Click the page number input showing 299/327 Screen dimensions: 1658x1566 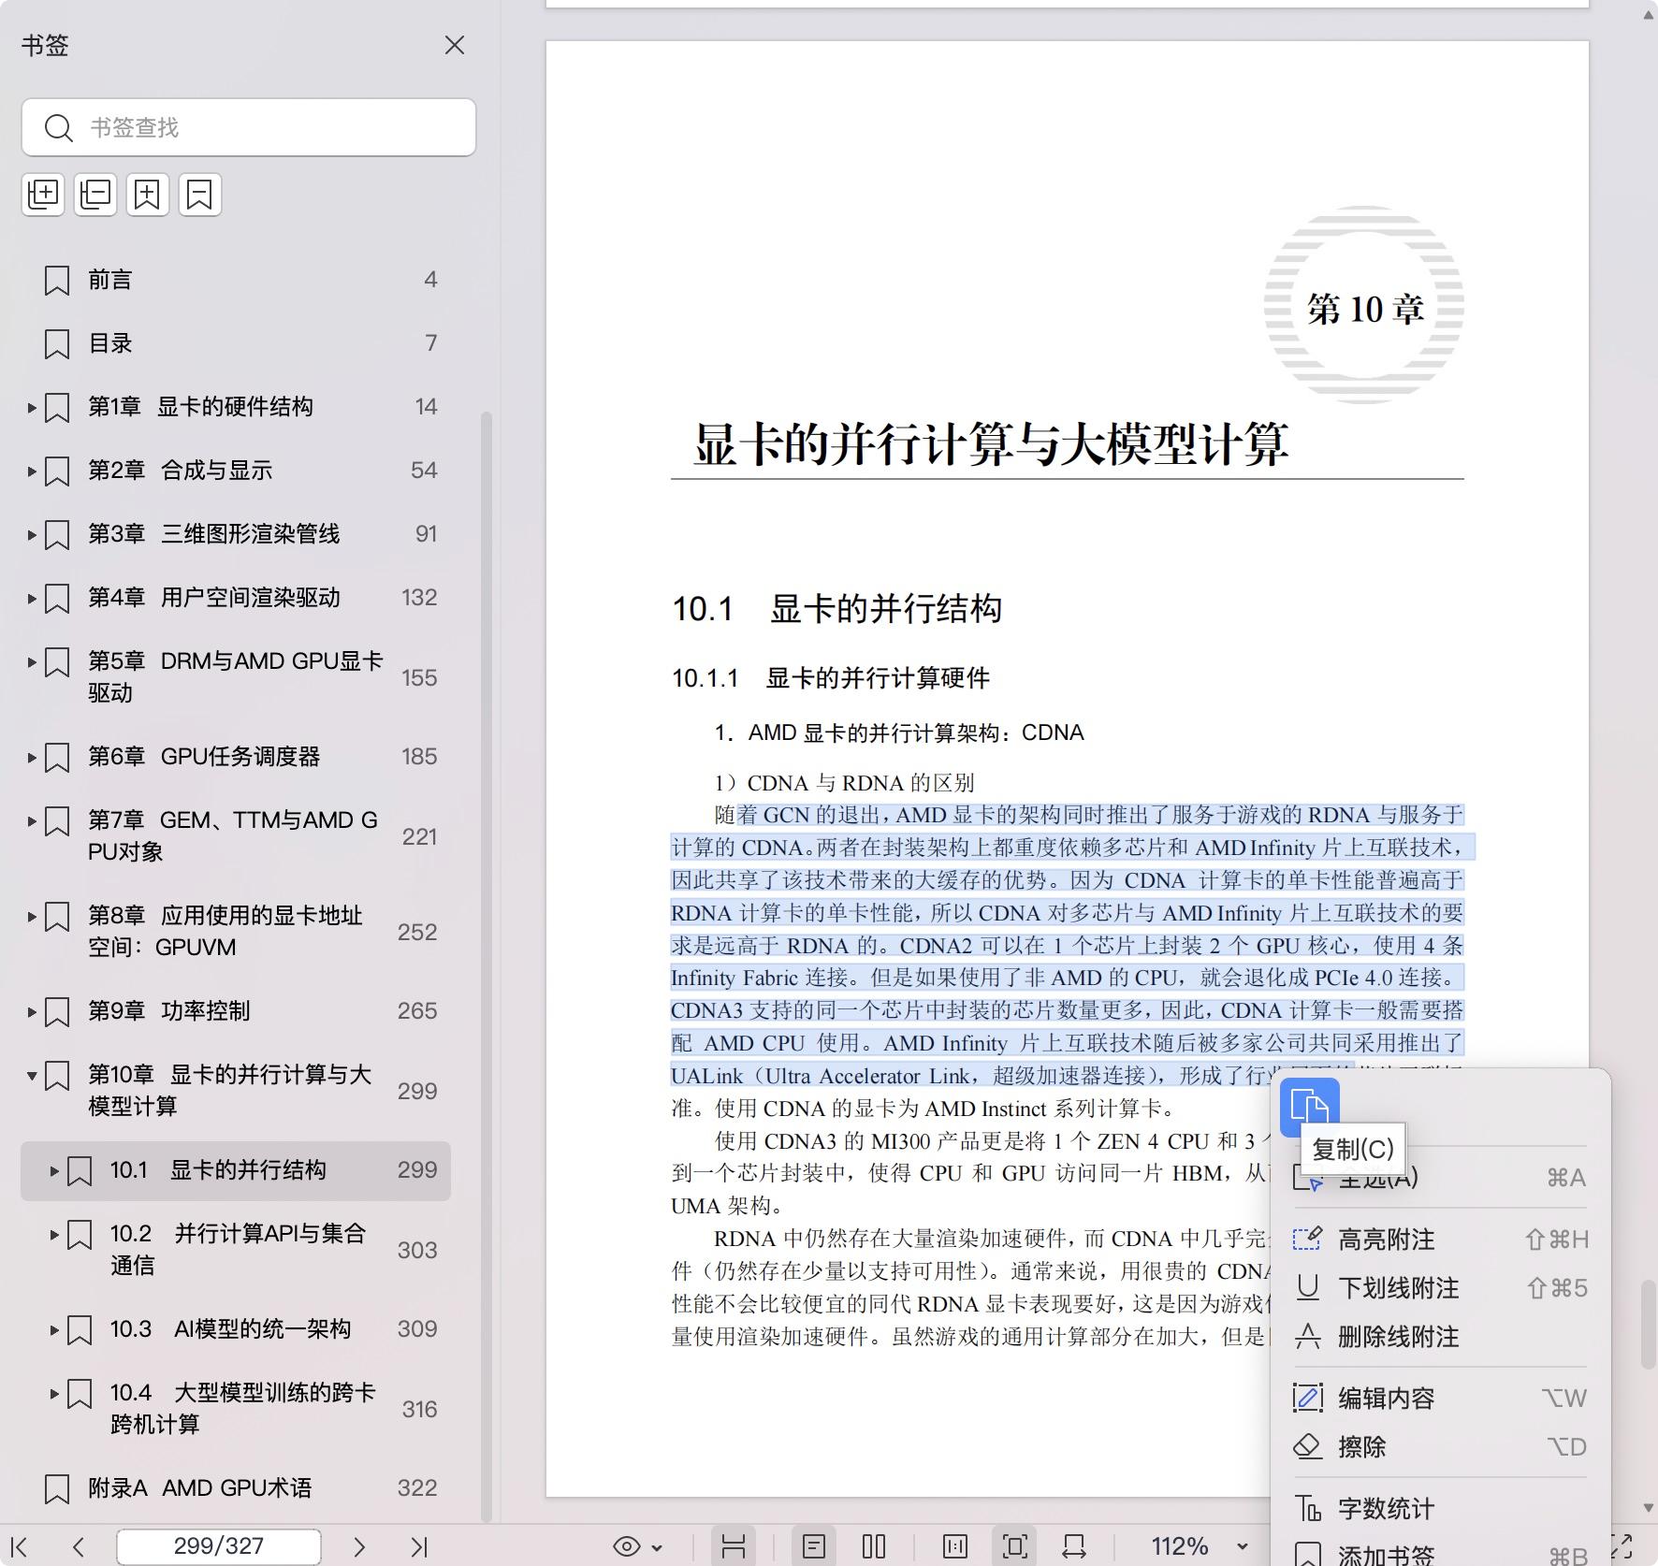pyautogui.click(x=217, y=1545)
